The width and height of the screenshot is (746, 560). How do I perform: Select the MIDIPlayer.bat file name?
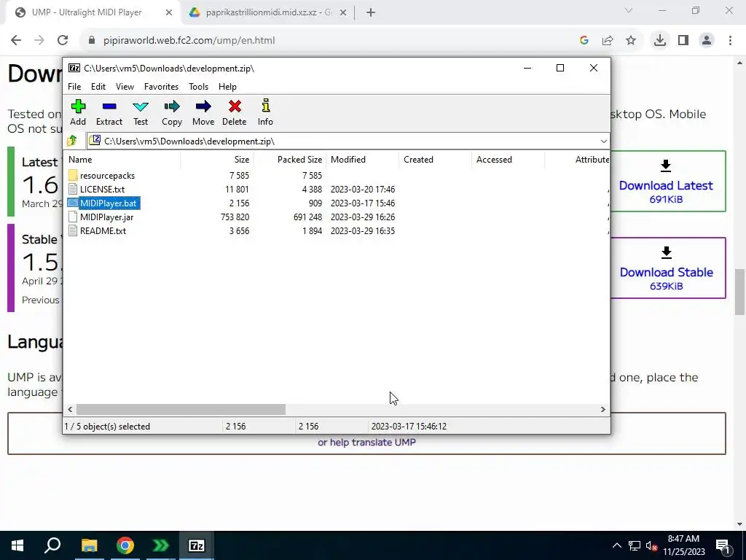coord(109,203)
